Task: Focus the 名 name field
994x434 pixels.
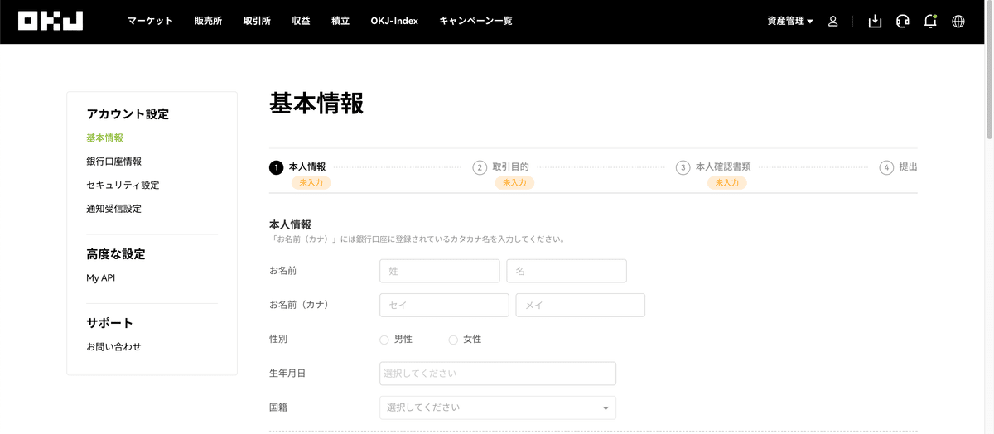Action: point(567,271)
